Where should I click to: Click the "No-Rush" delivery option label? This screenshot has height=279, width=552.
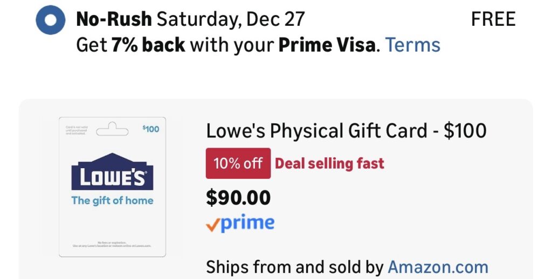tap(114, 19)
